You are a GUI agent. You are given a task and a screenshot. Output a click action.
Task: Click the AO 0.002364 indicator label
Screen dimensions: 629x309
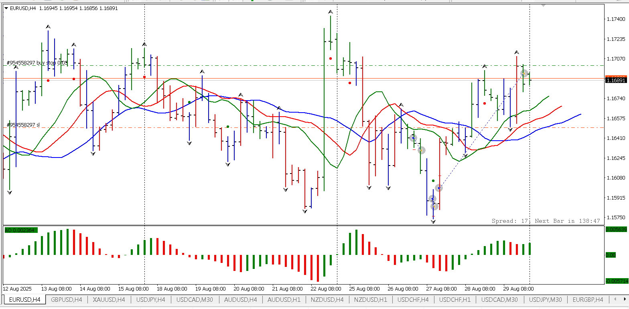pyautogui.click(x=20, y=230)
